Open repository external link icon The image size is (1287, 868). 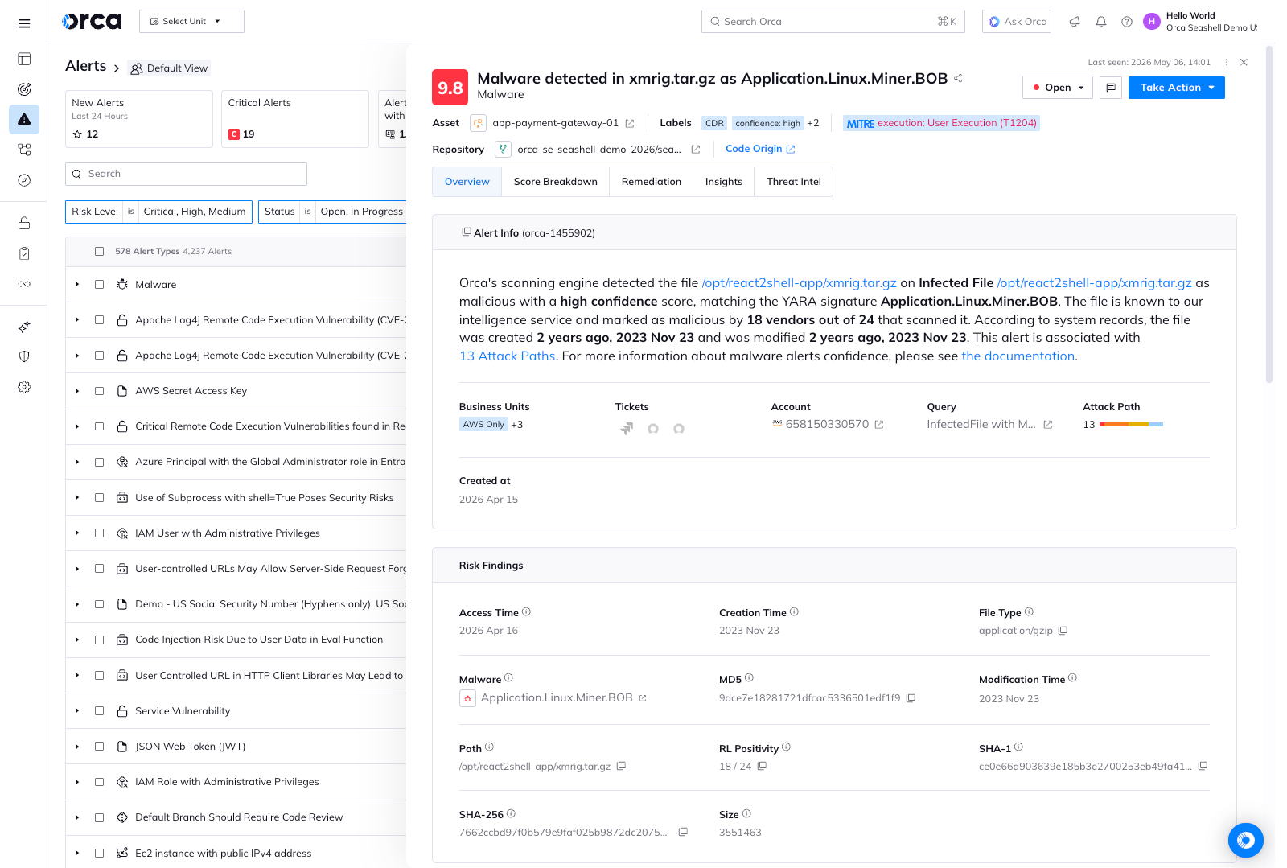tap(696, 150)
